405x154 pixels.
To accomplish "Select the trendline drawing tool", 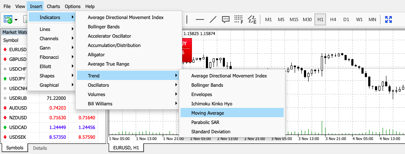I will pos(213,19).
